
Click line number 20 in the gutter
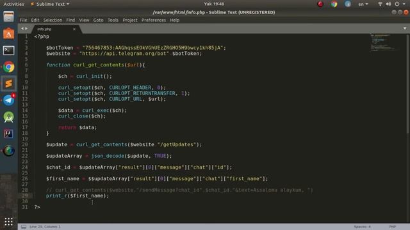pyautogui.click(x=25, y=144)
